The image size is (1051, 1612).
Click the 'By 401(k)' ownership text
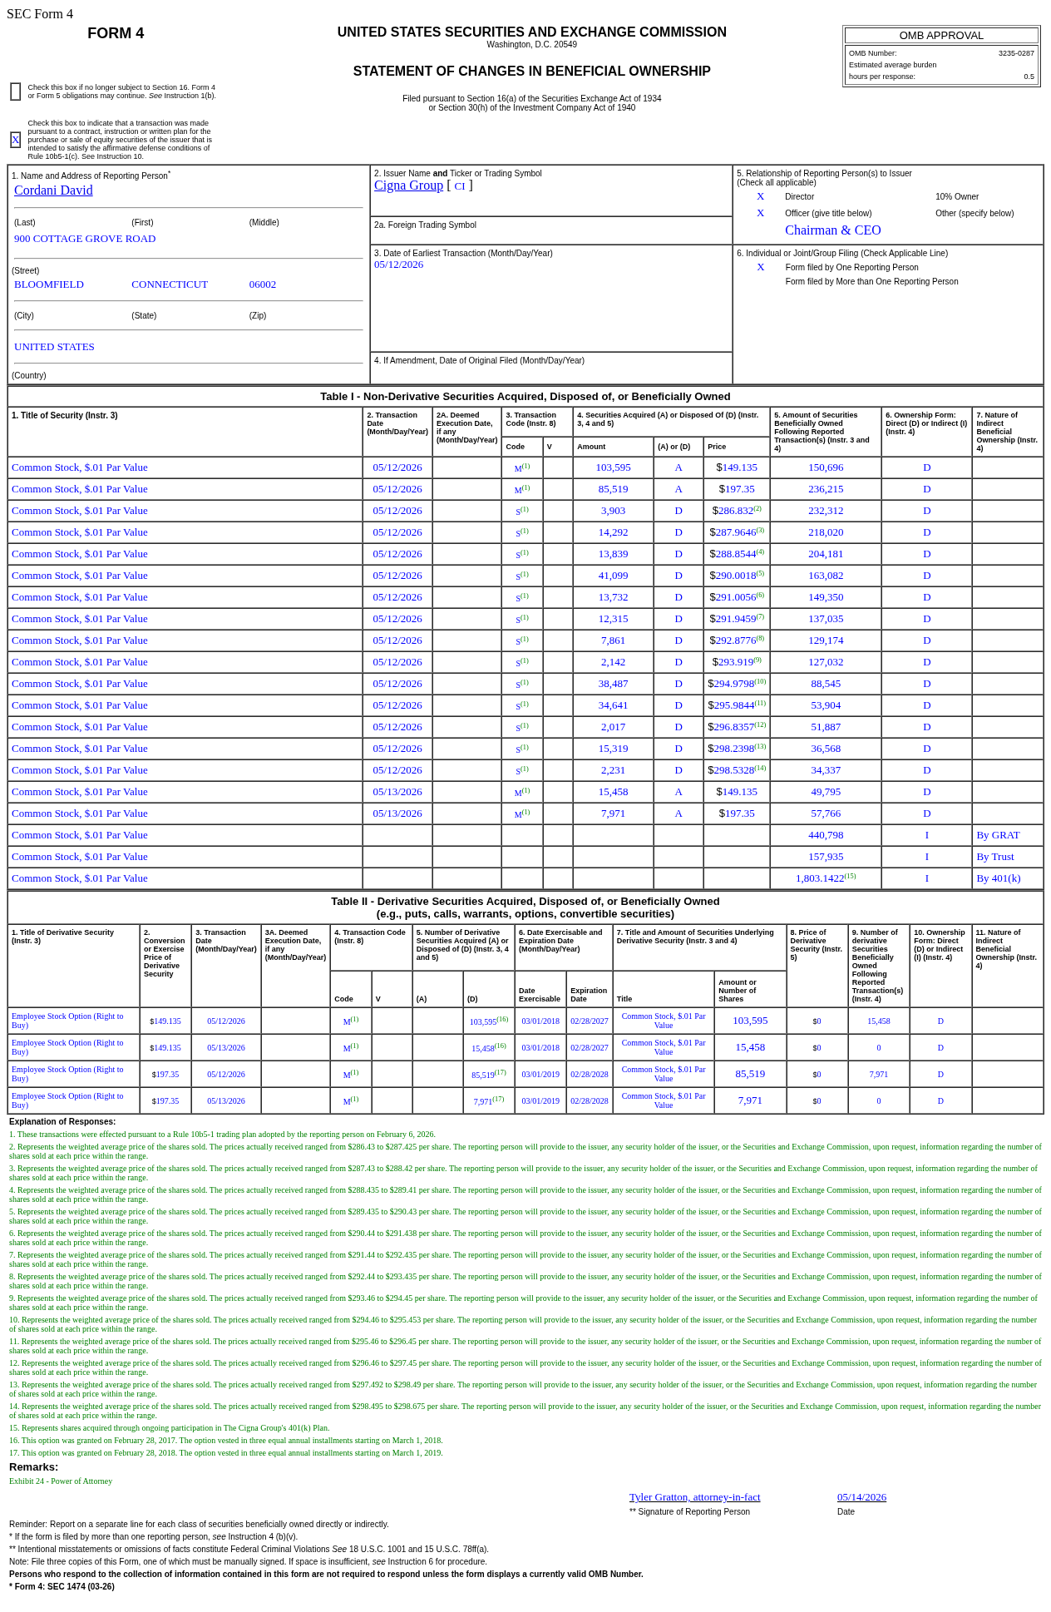pos(999,878)
